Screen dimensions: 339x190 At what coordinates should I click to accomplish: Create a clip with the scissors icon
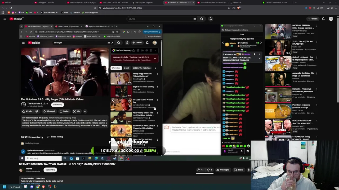pos(249,170)
